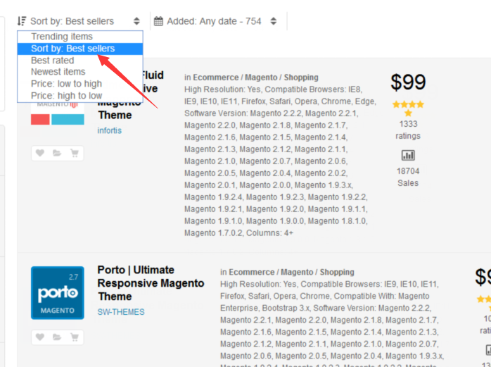Viewport: 491px width, 367px height.
Task: Open Shopping category link in Porto listing
Action: tap(337, 272)
